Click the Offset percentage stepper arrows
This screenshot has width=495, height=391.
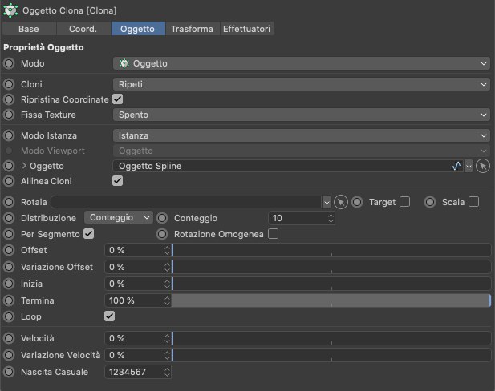point(167,250)
